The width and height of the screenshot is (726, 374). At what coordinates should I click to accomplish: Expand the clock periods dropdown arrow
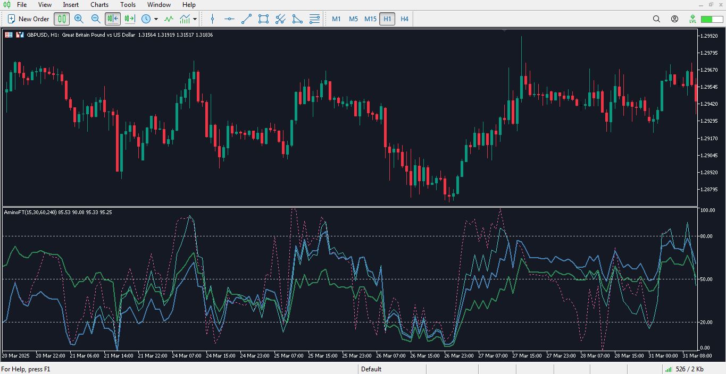(x=156, y=19)
